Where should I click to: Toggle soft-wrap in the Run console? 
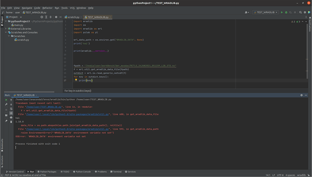pyautogui.click(x=11, y=109)
